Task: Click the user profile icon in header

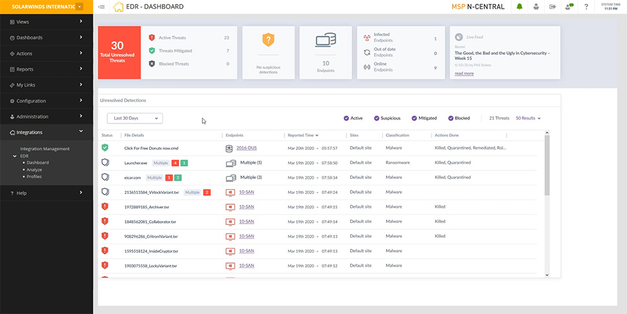Action: click(537, 7)
